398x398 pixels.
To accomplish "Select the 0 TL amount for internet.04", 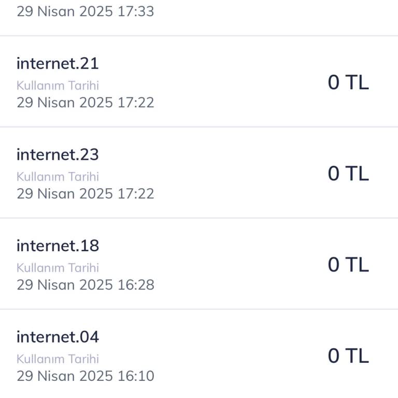I will (348, 356).
